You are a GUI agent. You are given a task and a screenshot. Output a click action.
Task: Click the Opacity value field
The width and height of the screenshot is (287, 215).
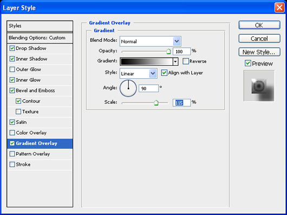[x=181, y=52]
